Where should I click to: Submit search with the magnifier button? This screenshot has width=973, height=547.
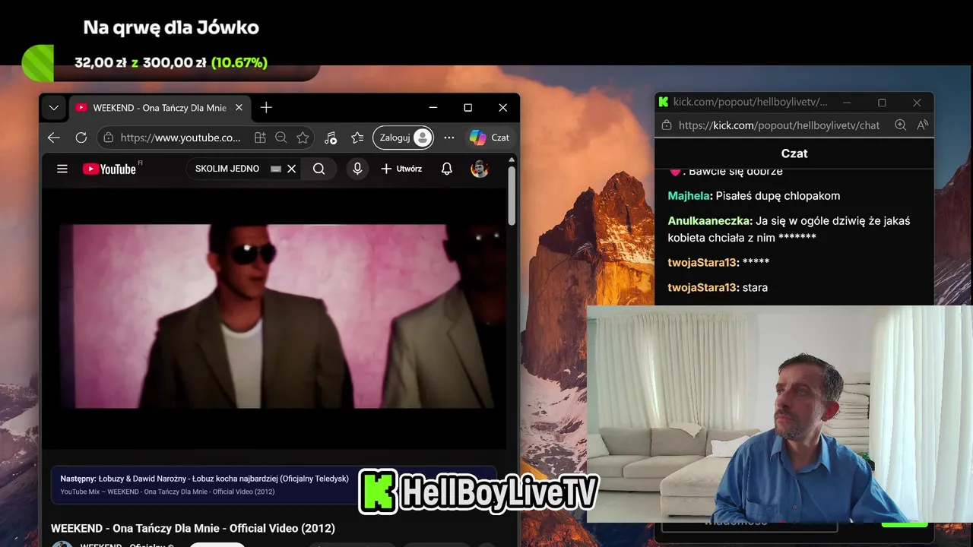(x=319, y=169)
